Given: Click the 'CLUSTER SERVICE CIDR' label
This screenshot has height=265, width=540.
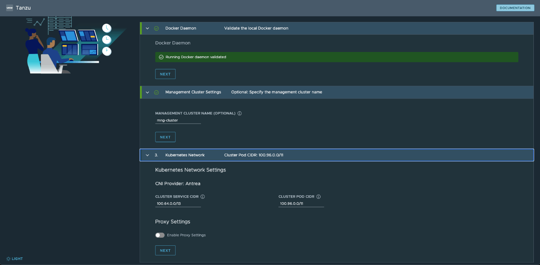Looking at the screenshot, I should [x=177, y=196].
